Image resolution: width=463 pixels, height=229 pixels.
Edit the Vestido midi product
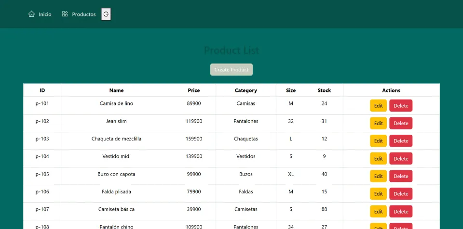[378, 159]
